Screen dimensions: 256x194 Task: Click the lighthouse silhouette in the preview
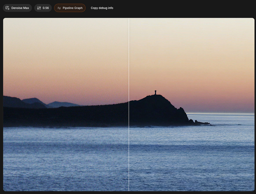[x=155, y=92]
